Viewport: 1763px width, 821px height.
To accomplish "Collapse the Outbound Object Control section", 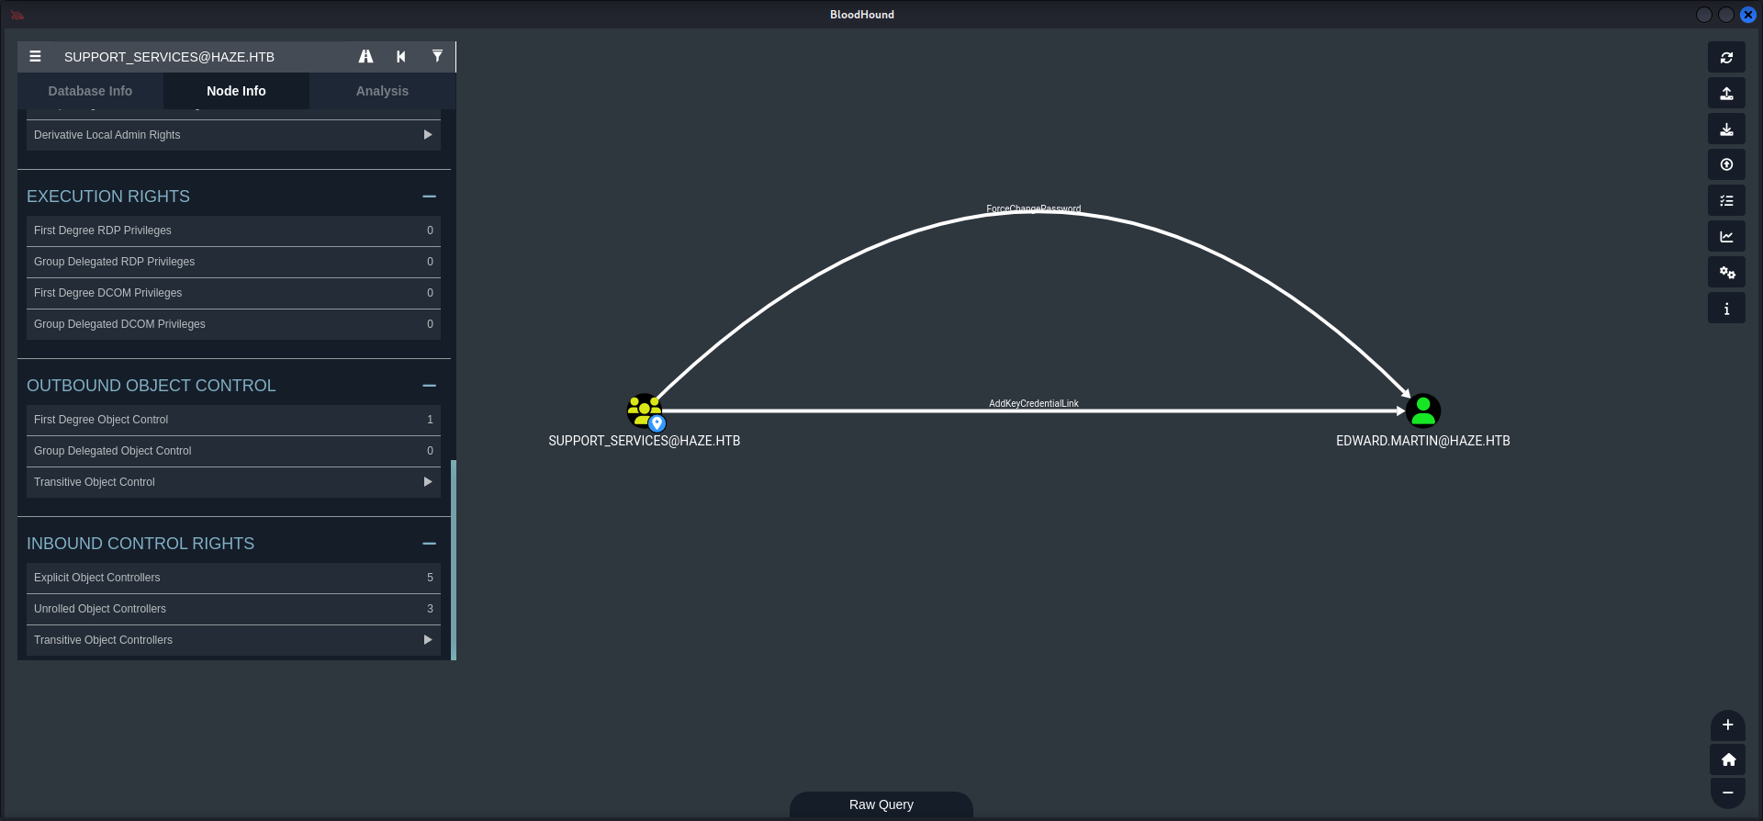I will click(429, 386).
